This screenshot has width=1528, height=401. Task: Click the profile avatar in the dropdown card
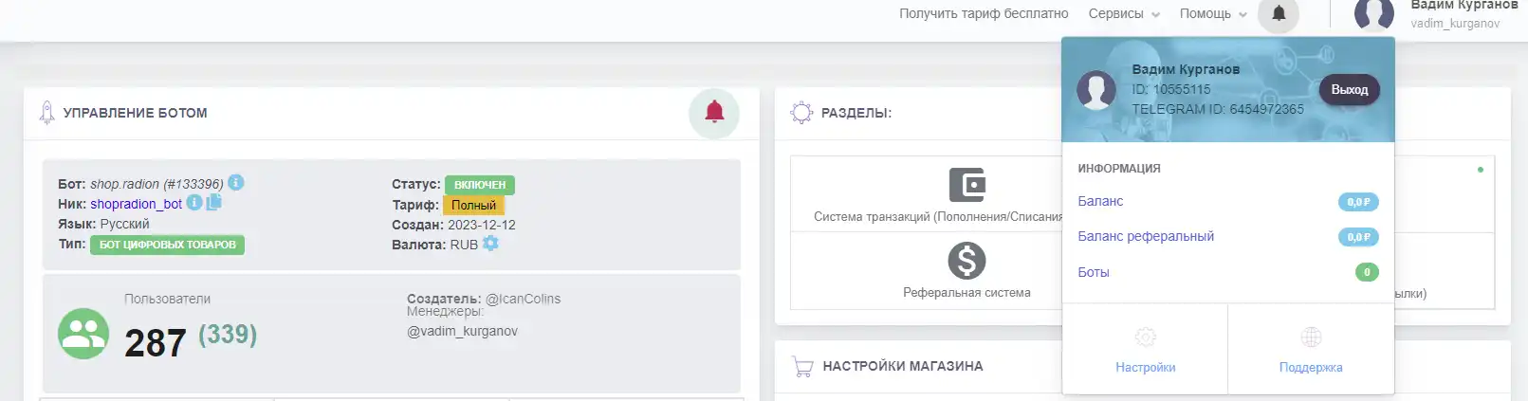pos(1096,90)
